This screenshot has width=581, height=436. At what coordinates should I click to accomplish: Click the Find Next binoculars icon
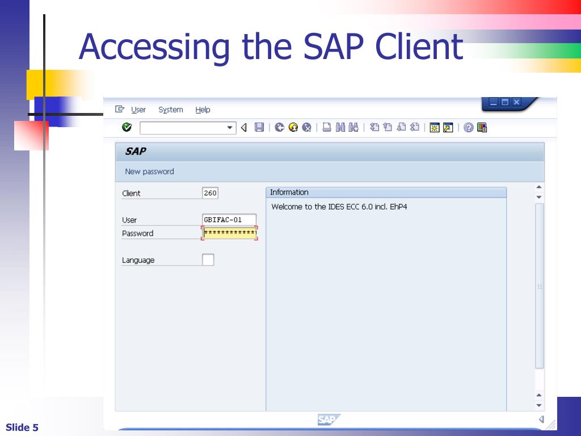click(353, 127)
